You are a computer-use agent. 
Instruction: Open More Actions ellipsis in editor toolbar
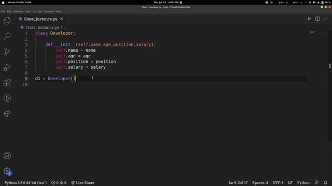coord(325,19)
